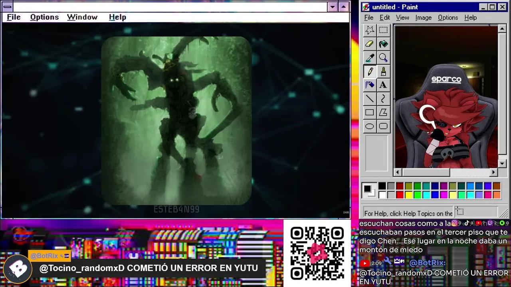Open the Options menu in Paint
This screenshot has height=287, width=511.
[x=448, y=18]
